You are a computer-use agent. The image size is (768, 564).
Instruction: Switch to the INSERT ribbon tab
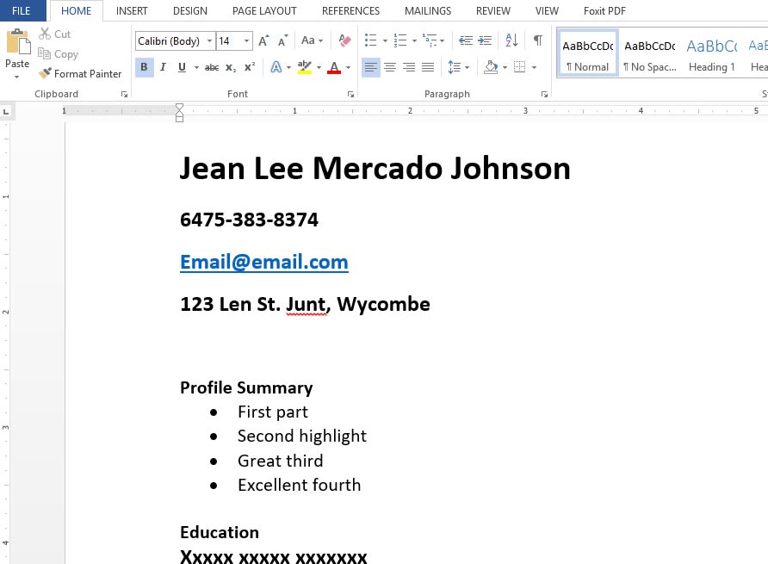132,10
